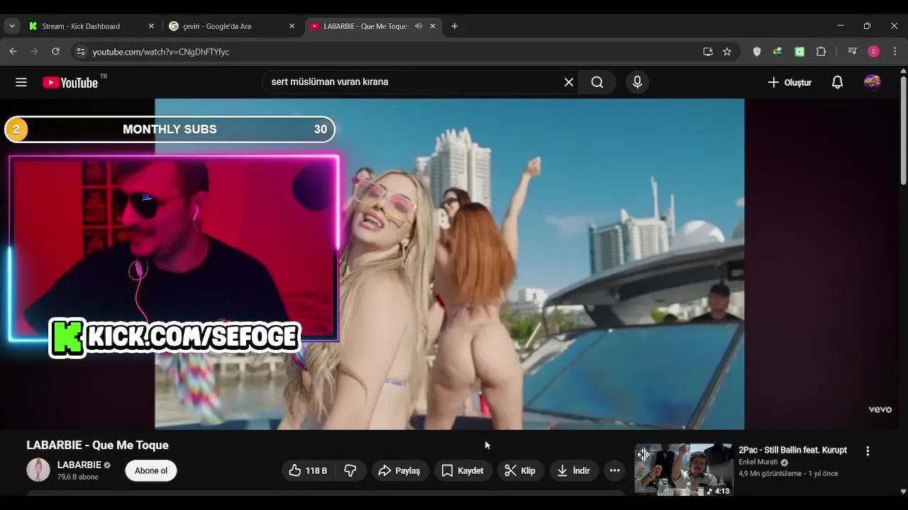The height and width of the screenshot is (510, 908).
Task: Open the YouTube hamburger guide menu
Action: point(21,82)
